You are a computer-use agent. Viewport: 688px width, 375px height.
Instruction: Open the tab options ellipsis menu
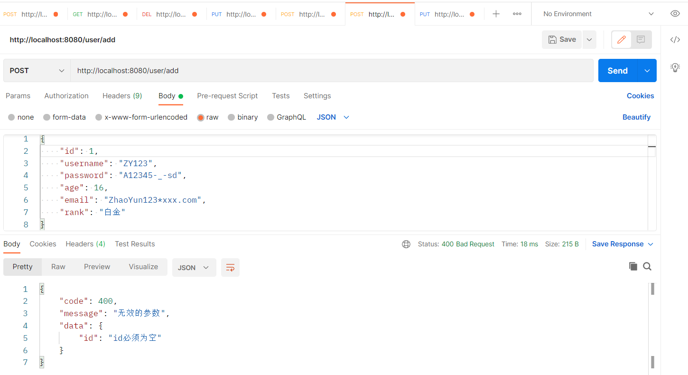pos(517,14)
